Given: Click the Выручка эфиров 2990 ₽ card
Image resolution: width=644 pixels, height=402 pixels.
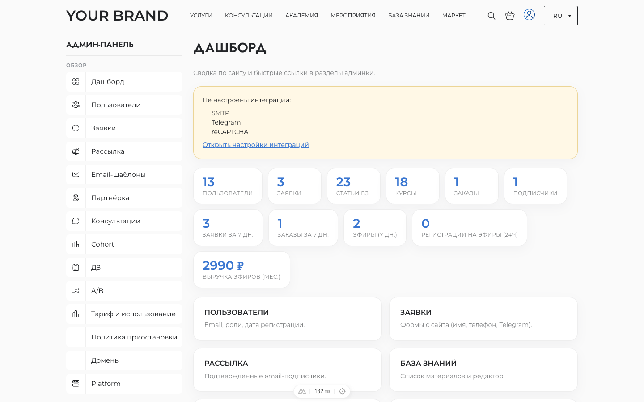Looking at the screenshot, I should (241, 270).
